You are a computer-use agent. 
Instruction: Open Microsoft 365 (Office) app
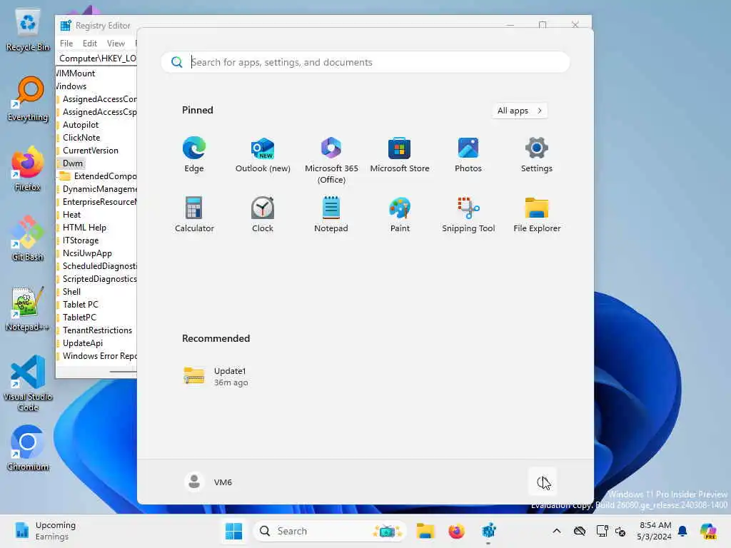pos(331,161)
